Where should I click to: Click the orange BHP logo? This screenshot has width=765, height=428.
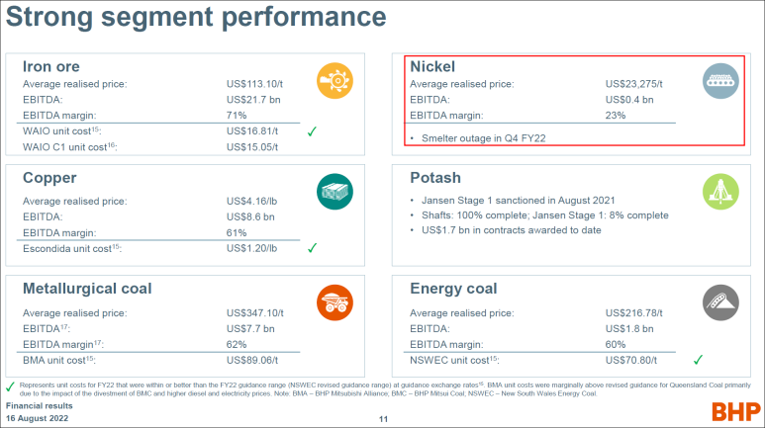735,412
